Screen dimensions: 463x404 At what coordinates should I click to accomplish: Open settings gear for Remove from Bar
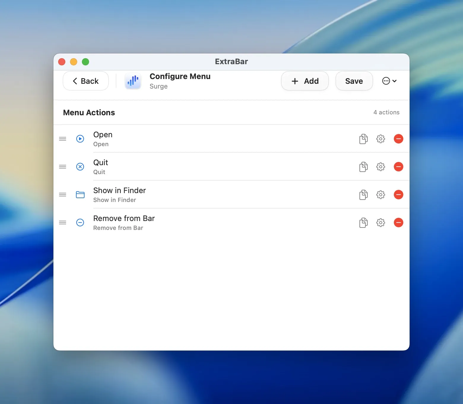[380, 222]
